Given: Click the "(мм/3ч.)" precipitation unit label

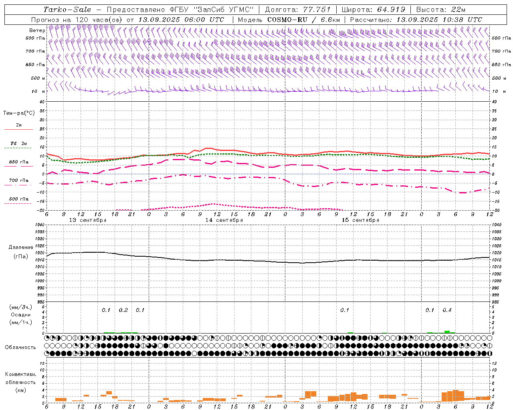Looking at the screenshot, I should click(21, 307).
